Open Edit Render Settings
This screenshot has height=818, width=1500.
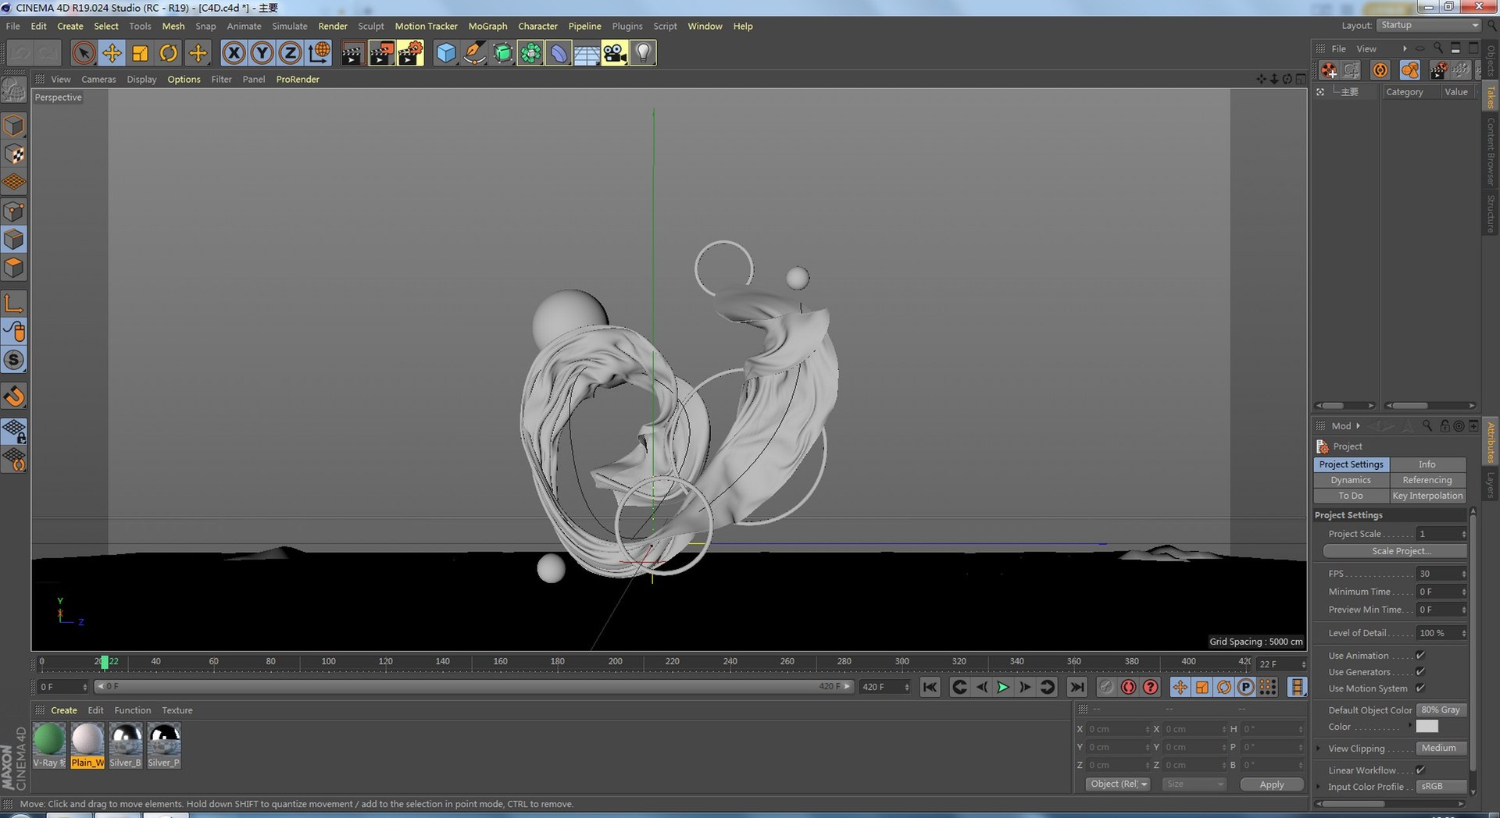coord(410,53)
